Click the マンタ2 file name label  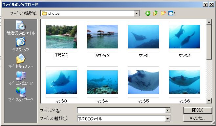point(184,56)
